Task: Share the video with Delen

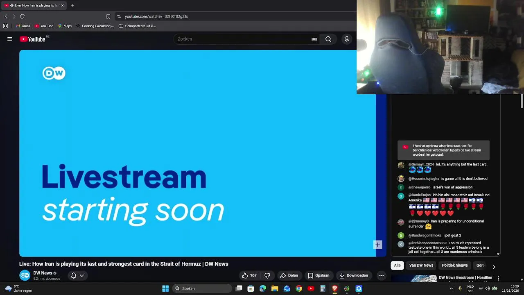Action: [x=289, y=275]
